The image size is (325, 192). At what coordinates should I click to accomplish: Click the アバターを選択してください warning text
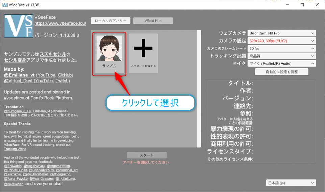[146, 162]
